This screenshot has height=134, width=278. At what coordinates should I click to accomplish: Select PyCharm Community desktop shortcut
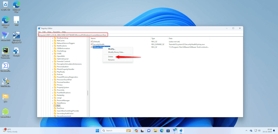click(6, 53)
